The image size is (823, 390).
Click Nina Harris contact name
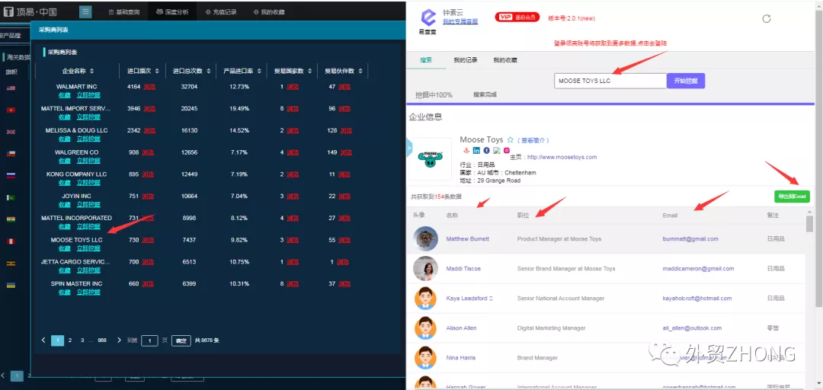pyautogui.click(x=461, y=358)
